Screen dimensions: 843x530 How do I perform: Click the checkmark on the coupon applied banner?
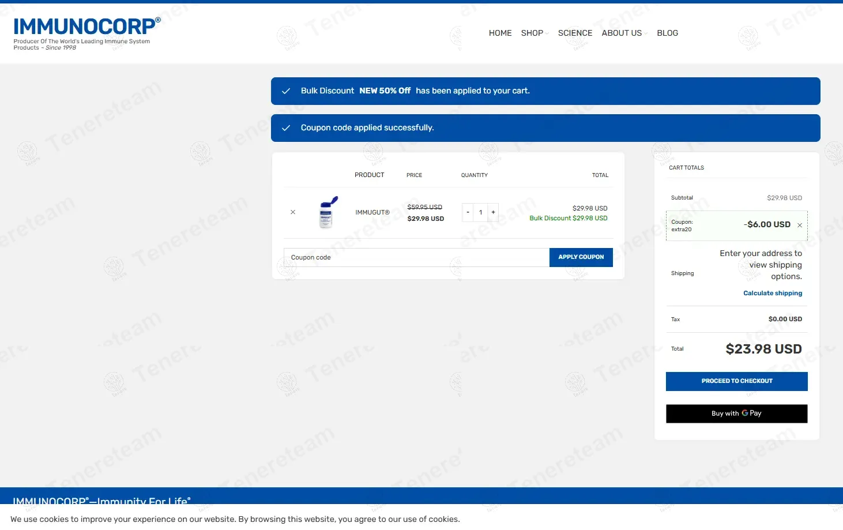pos(286,127)
